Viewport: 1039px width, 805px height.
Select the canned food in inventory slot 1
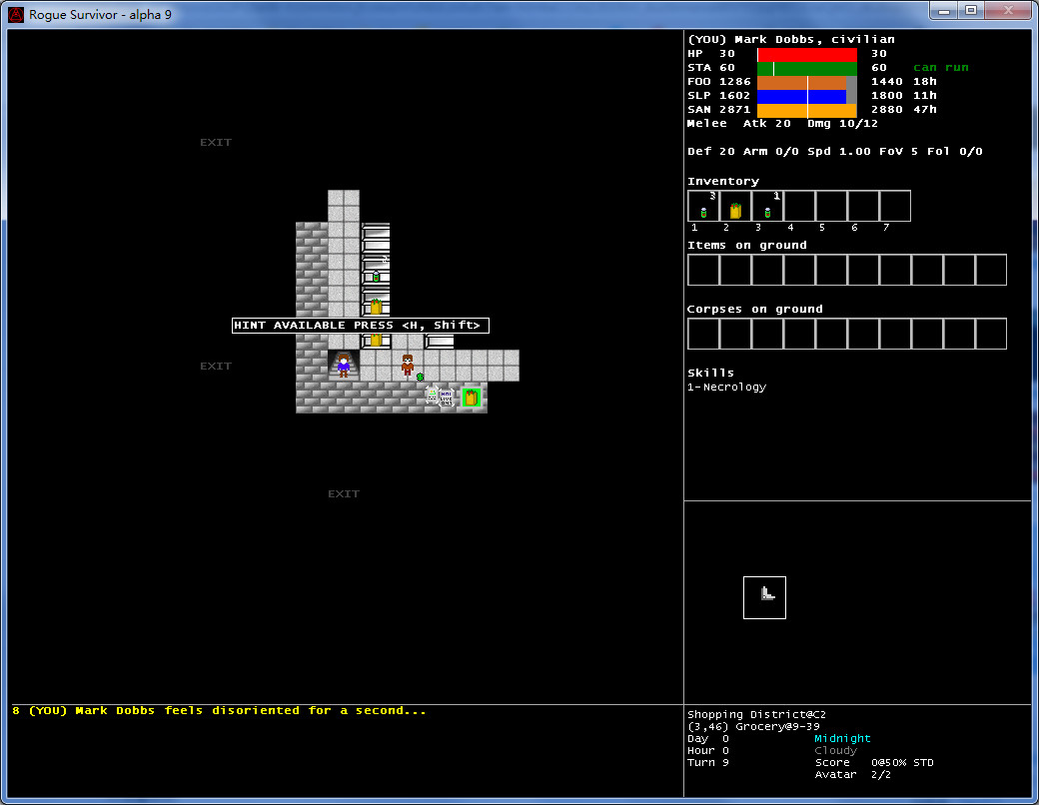703,206
